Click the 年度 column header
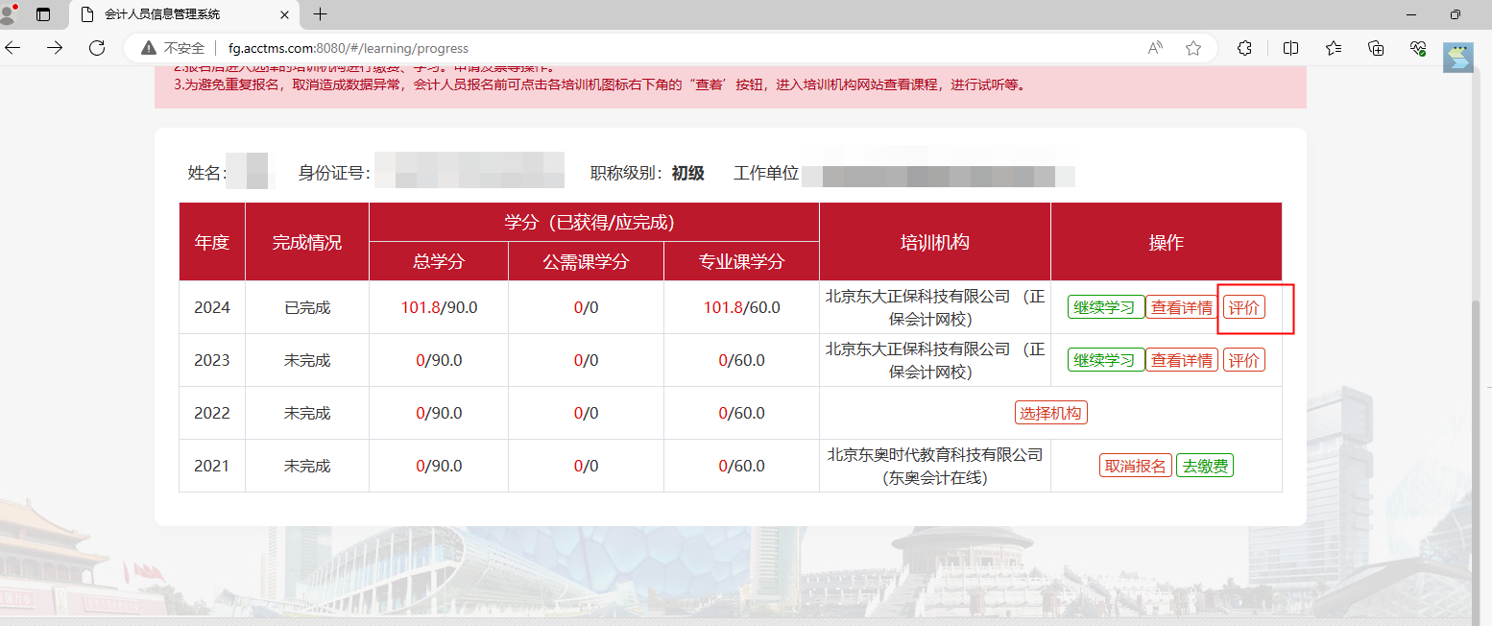 point(212,242)
